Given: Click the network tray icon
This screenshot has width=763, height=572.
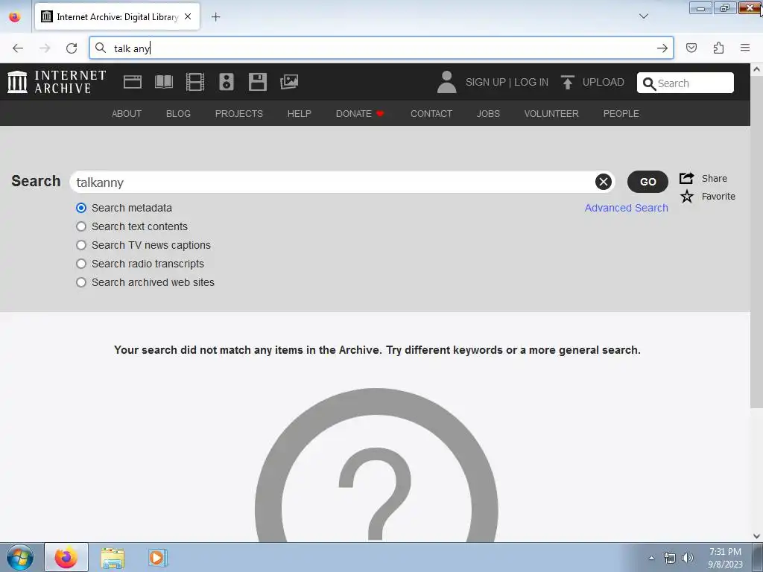Looking at the screenshot, I should (670, 558).
